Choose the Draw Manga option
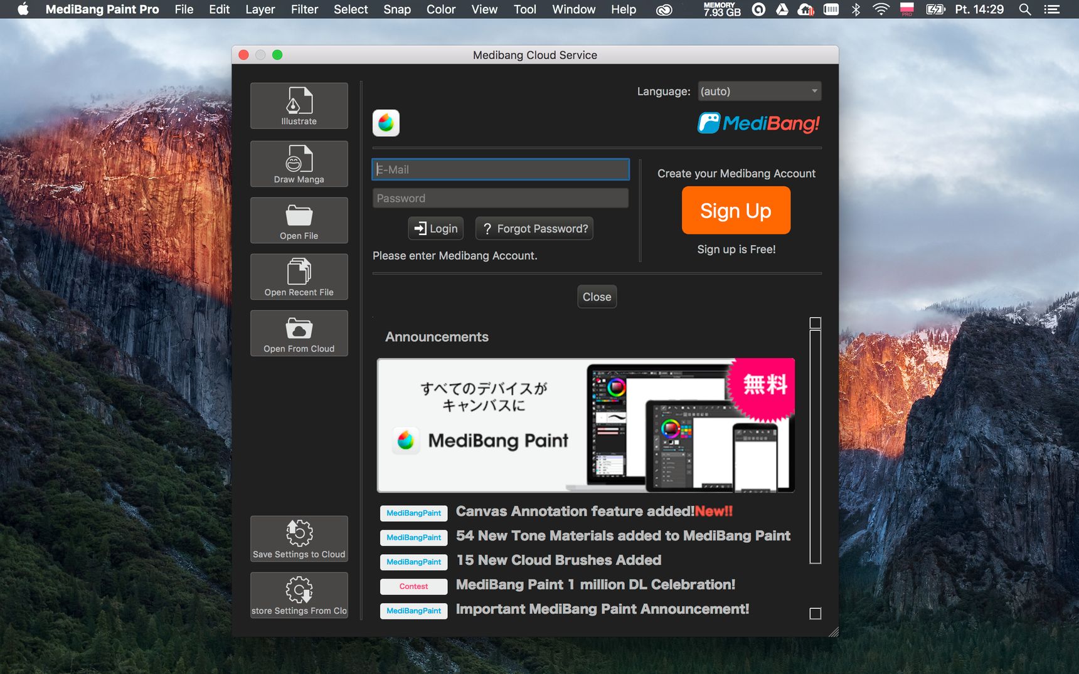Screen dimensions: 1079x674 pyautogui.click(x=299, y=164)
